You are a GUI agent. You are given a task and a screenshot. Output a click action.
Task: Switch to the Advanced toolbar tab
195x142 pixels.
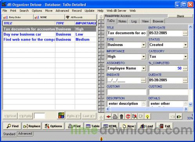coord(25,133)
